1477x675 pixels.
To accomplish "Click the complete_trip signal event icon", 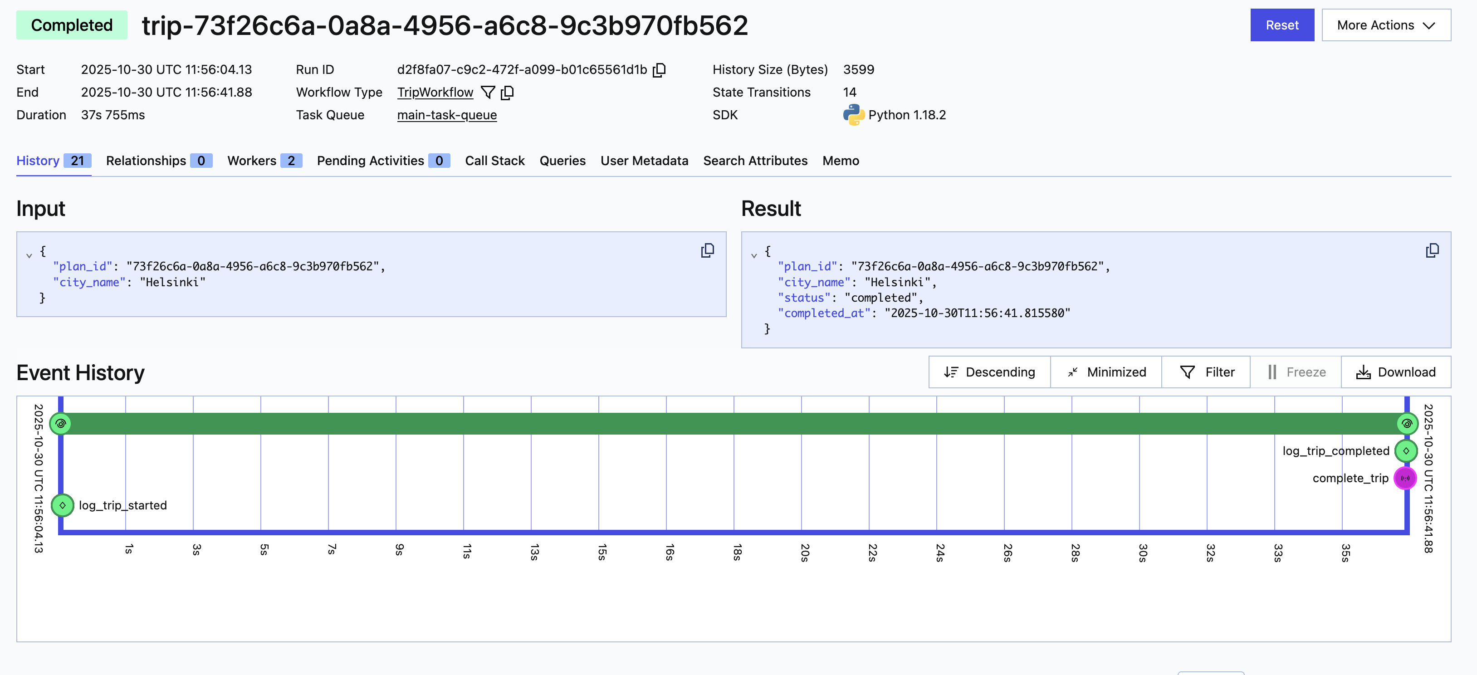I will (x=1405, y=478).
